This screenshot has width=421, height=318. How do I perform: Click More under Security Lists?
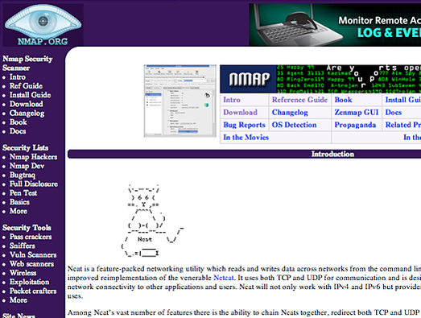(19, 211)
